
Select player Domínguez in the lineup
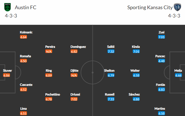(78, 47)
